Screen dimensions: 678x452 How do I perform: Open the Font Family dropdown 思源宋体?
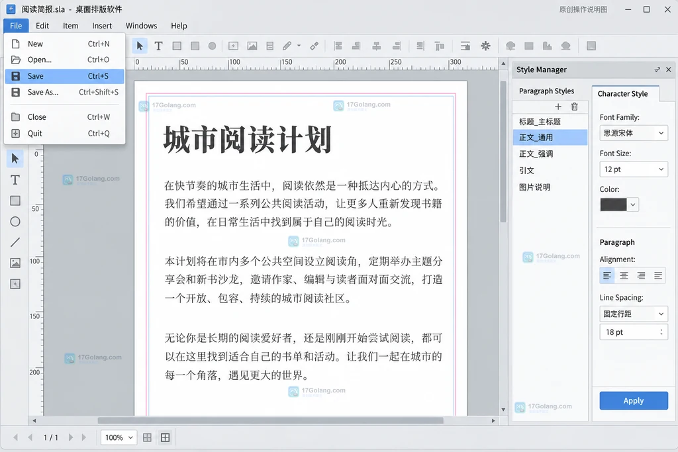click(634, 133)
